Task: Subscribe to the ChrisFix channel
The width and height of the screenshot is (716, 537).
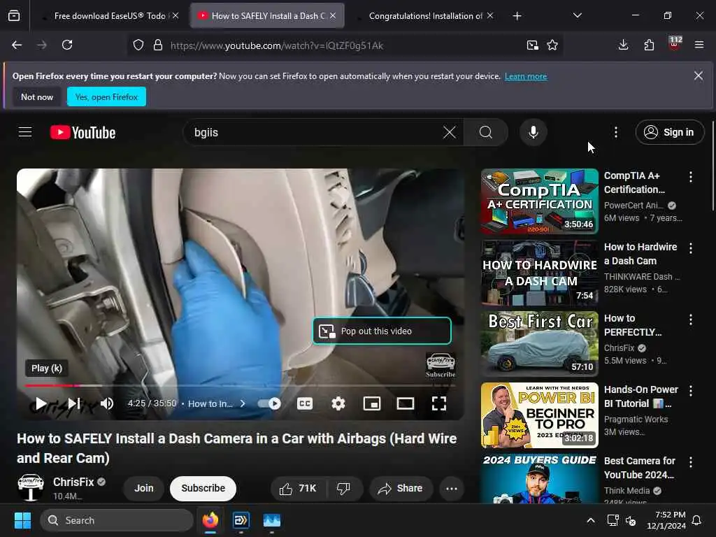Action: coord(203,489)
